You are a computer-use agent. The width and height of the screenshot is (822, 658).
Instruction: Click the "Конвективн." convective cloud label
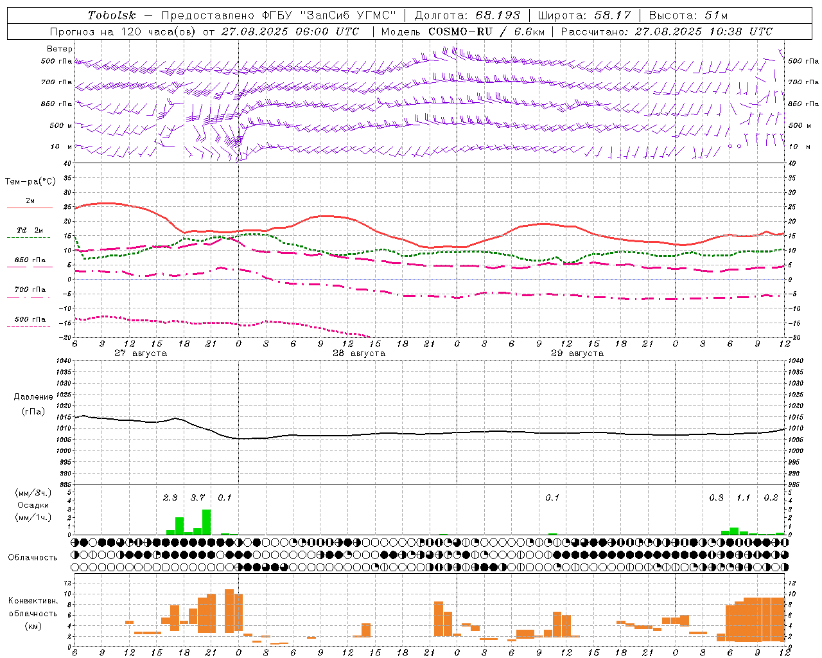pyautogui.click(x=33, y=601)
